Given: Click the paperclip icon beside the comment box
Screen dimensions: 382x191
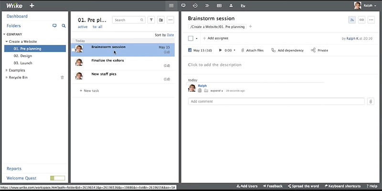Looking at the screenshot, I should pos(370,101).
